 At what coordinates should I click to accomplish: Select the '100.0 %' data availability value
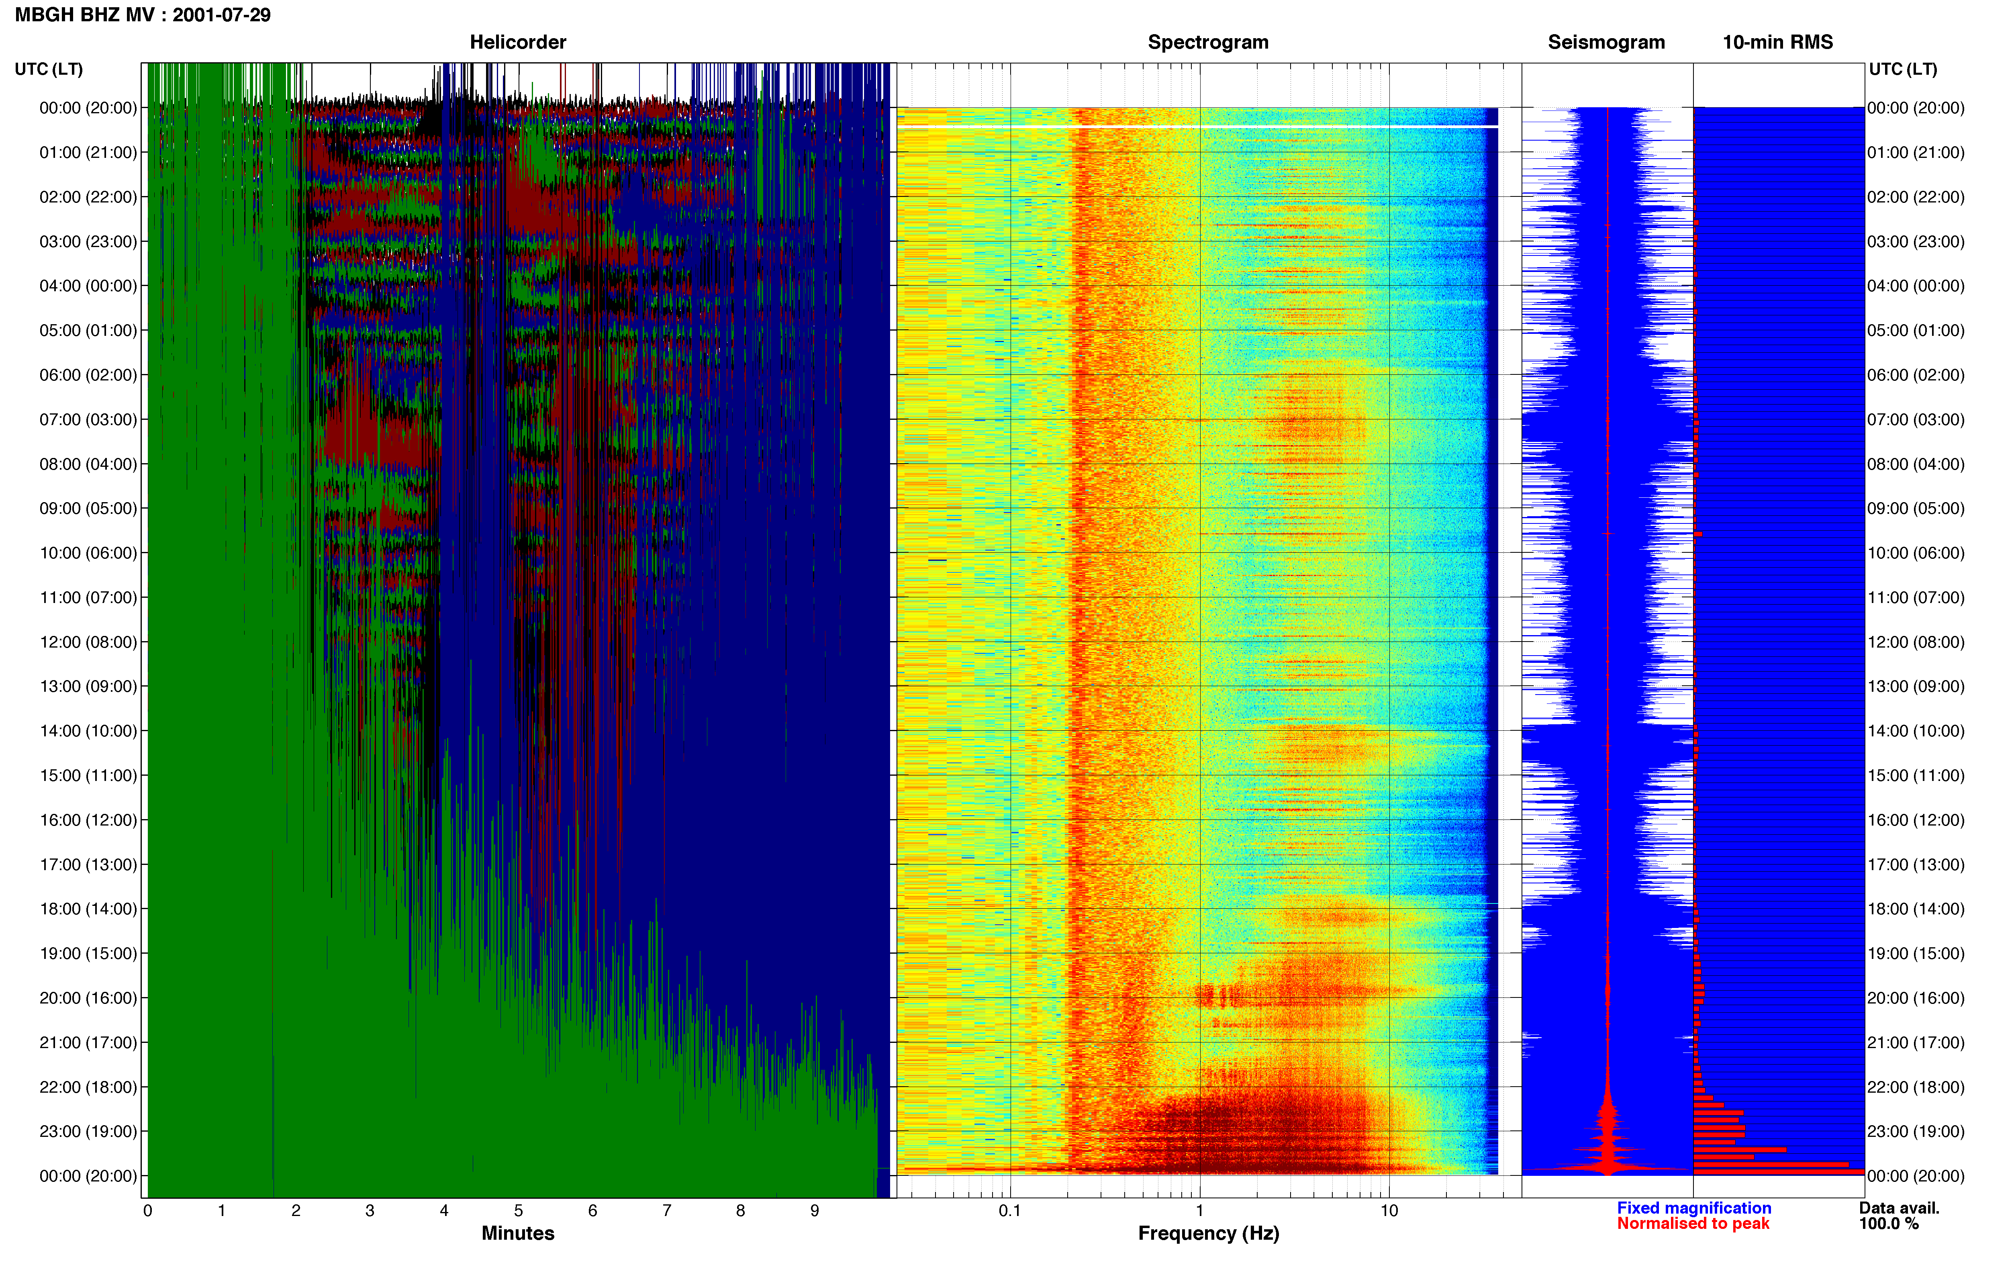click(1888, 1224)
